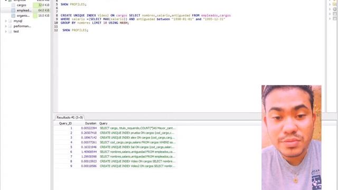The image size is (338, 190).
Task: Expand the performan... database node
Action: (6, 26)
